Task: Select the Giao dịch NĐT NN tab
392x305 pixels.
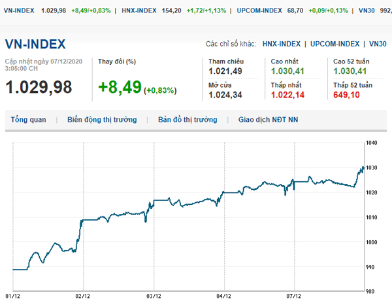Action: point(268,120)
